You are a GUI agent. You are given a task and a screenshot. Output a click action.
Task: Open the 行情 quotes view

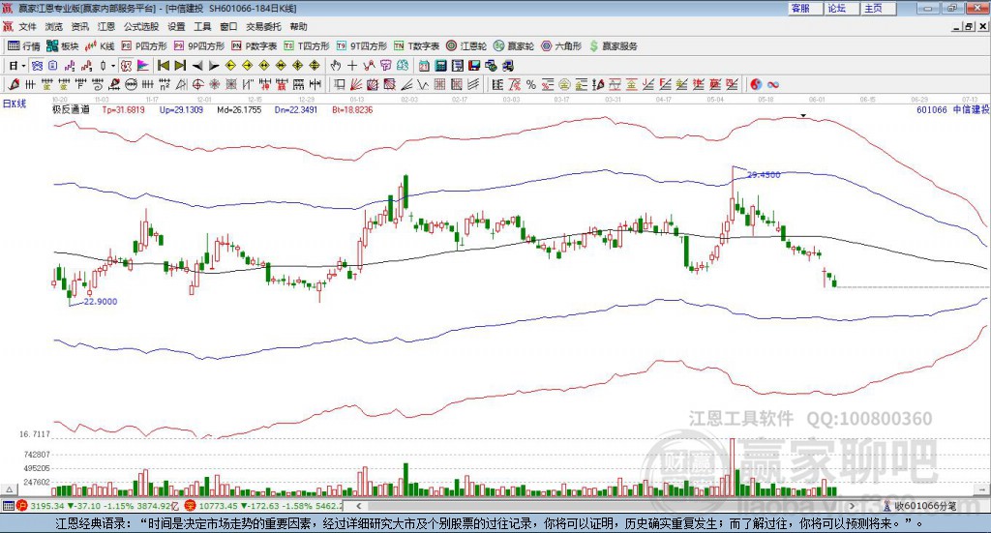click(23, 46)
